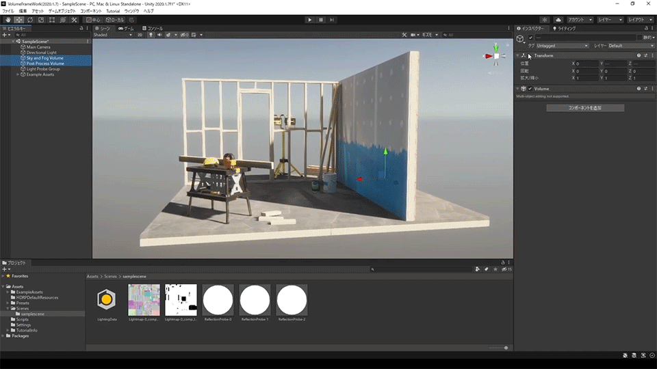The image size is (657, 369).
Task: Toggle the 2D view mode button
Action: click(x=140, y=35)
